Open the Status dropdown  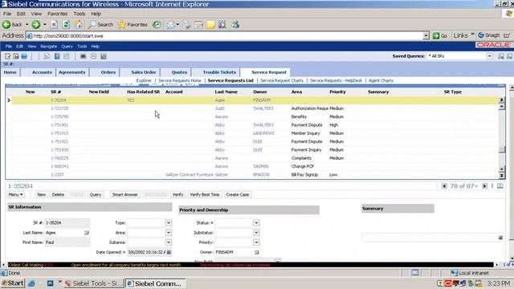[x=256, y=222]
